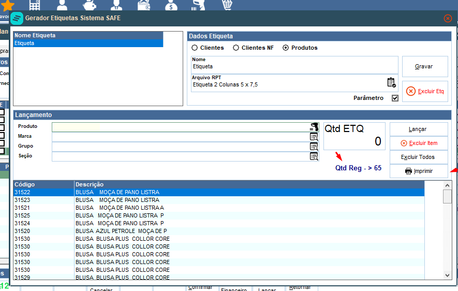Screen dimensions: 458x291
Task: Select row 31520 BLUSA AZUL PETROLE
Action: [x=219, y=231]
